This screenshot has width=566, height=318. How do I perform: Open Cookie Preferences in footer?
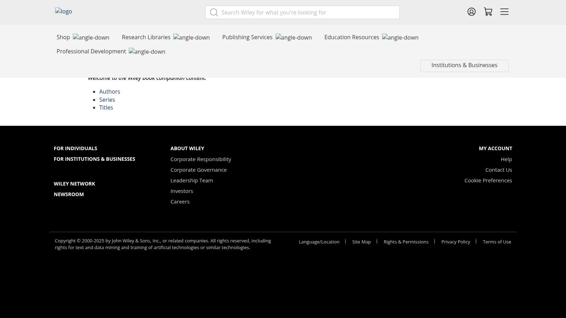point(488,181)
